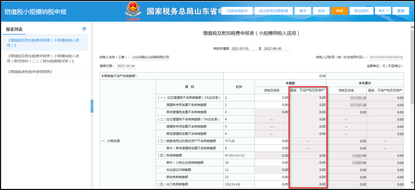The width and height of the screenshot is (415, 190).
Task: Click the 本期数 column header
Action: [x=290, y=83]
